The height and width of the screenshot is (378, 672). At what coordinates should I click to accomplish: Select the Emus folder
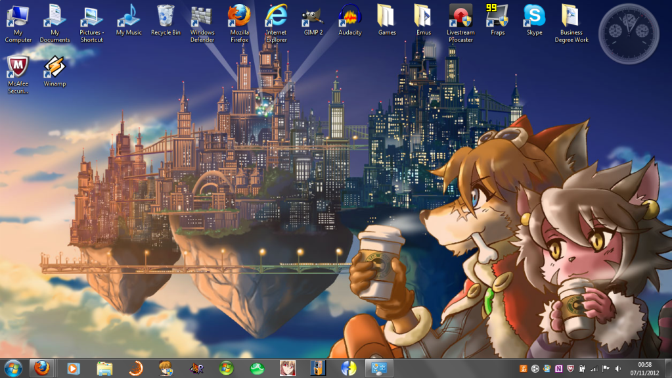point(424,20)
